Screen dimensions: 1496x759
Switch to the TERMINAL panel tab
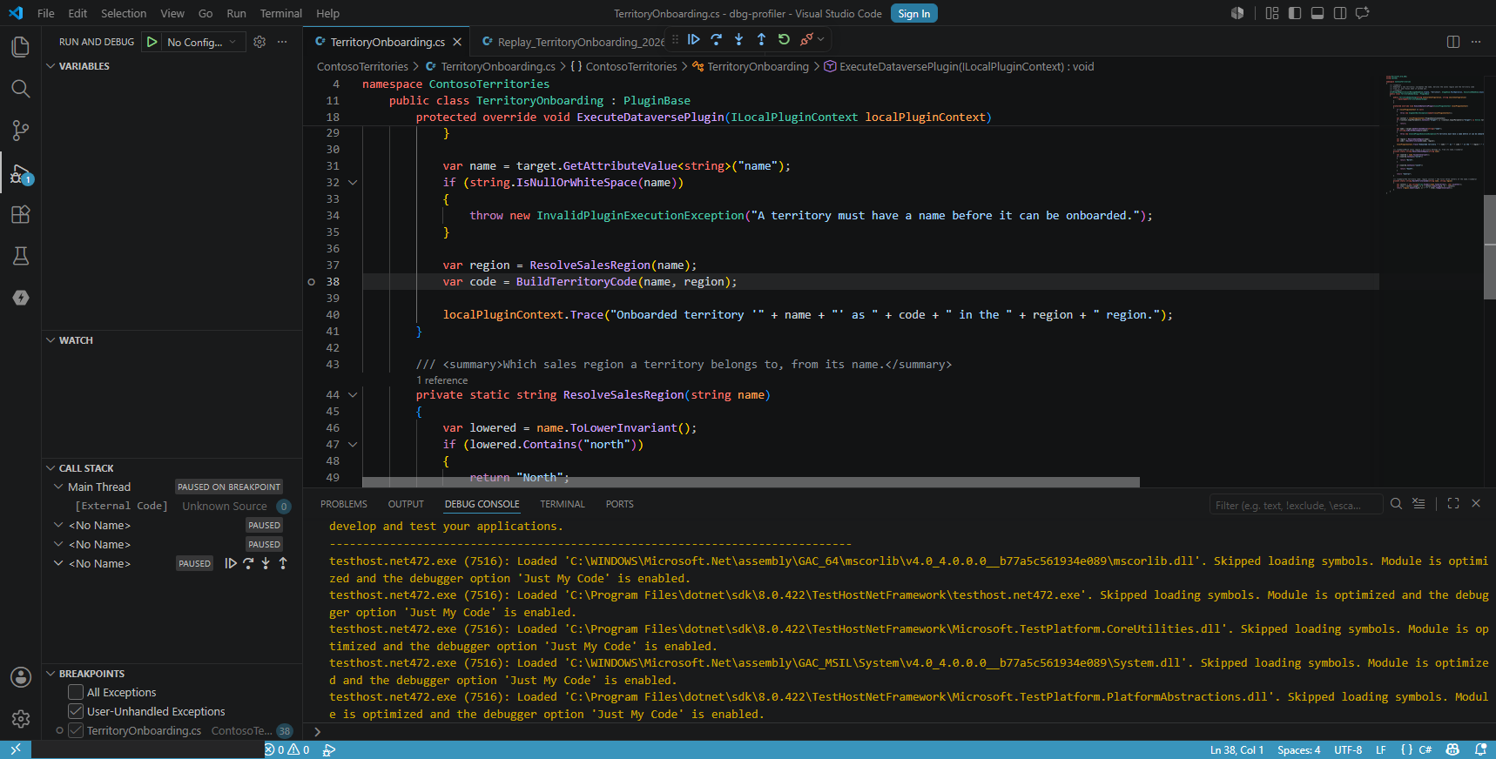coord(563,504)
